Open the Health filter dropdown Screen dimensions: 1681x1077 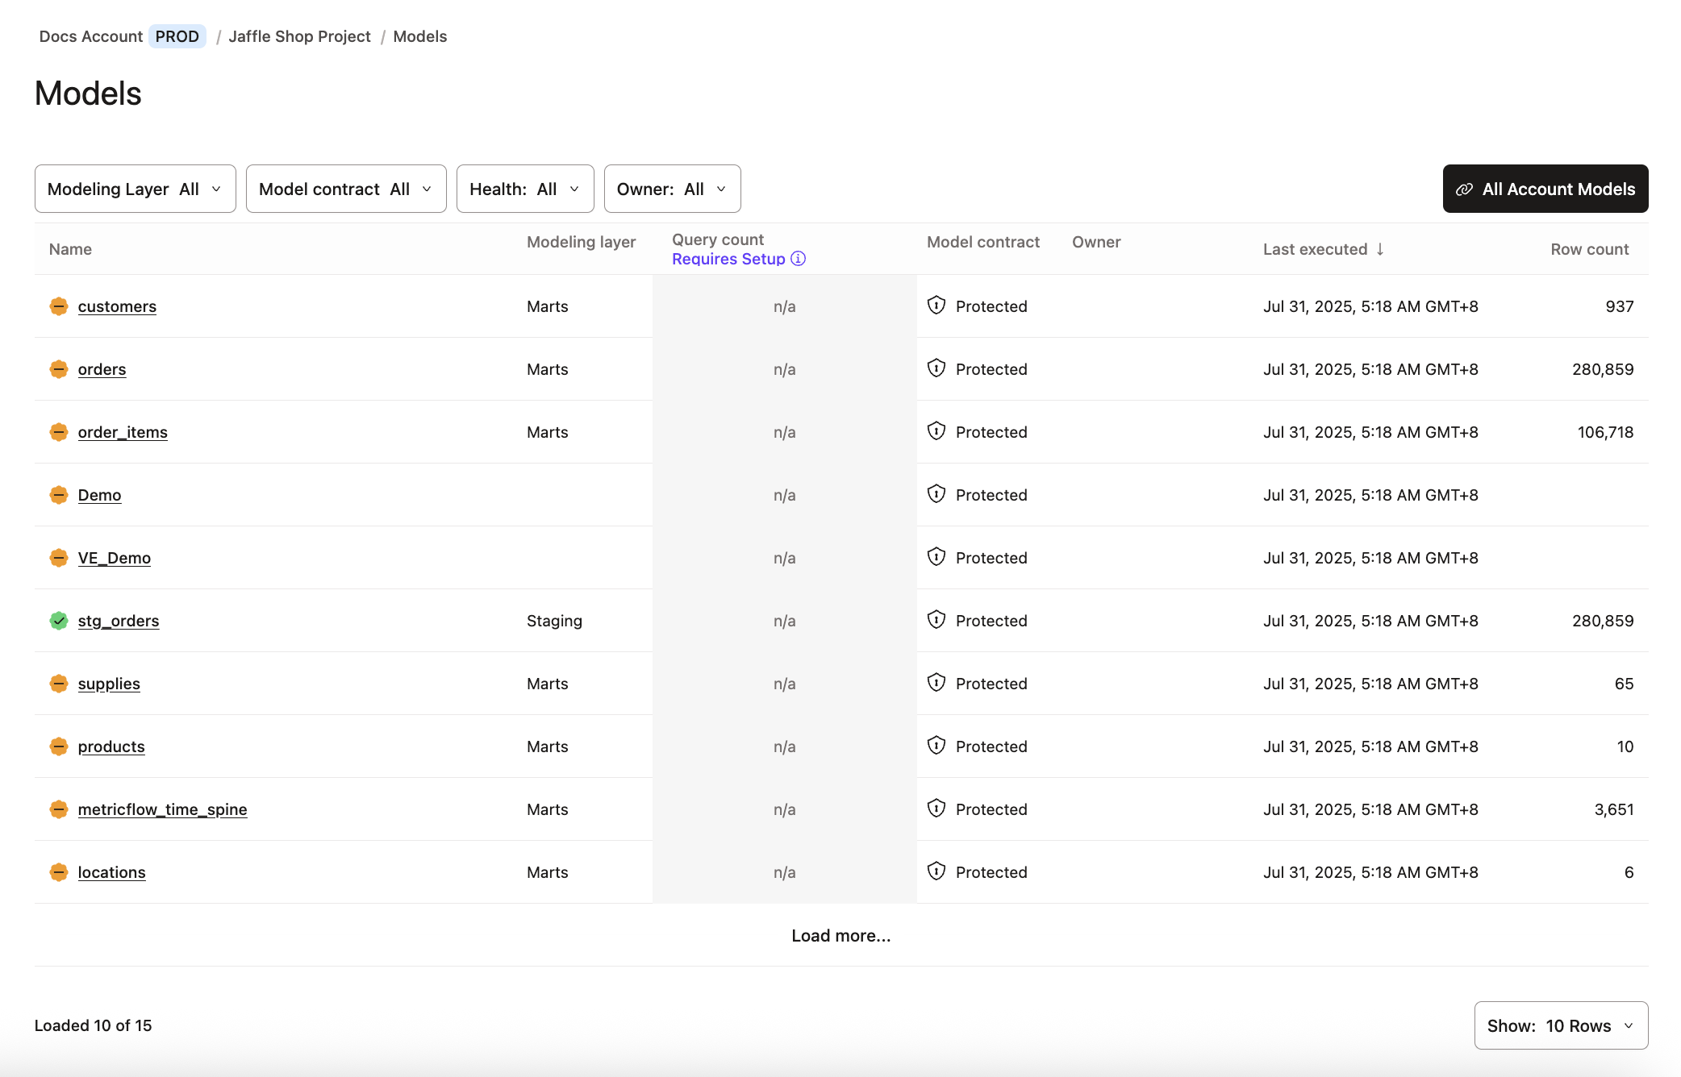tap(524, 189)
